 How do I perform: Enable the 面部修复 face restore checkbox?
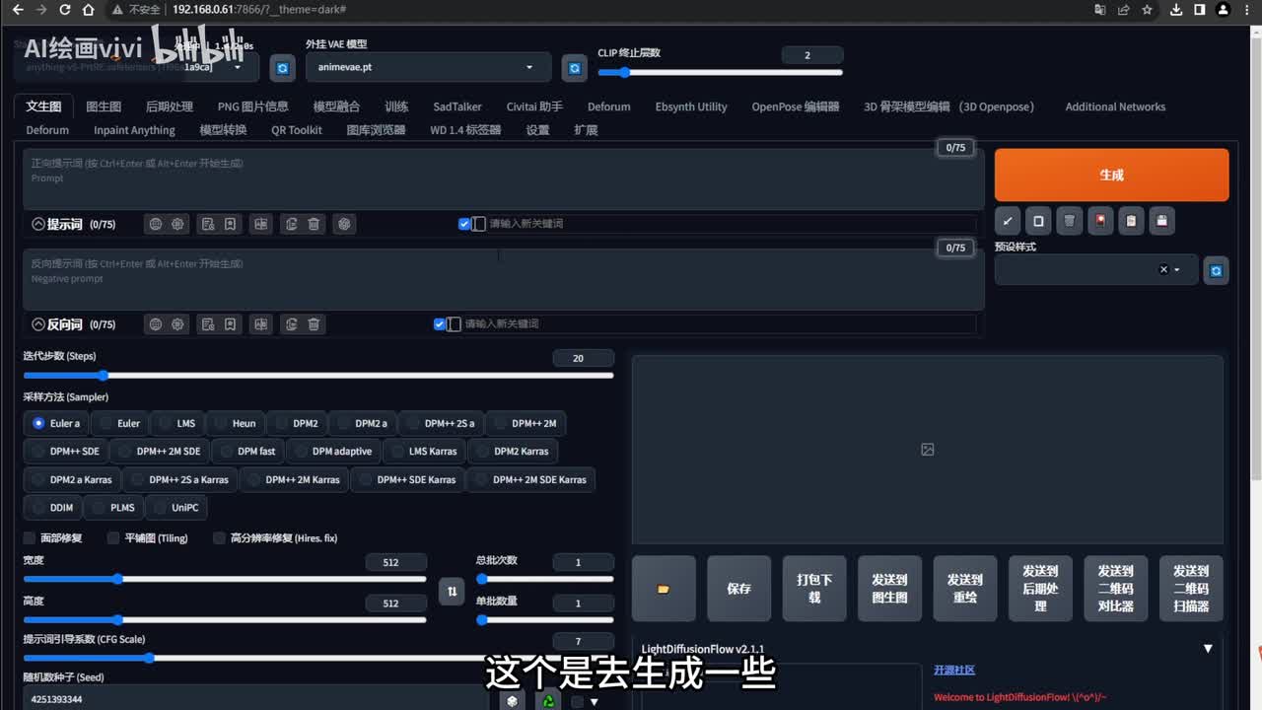tap(30, 538)
